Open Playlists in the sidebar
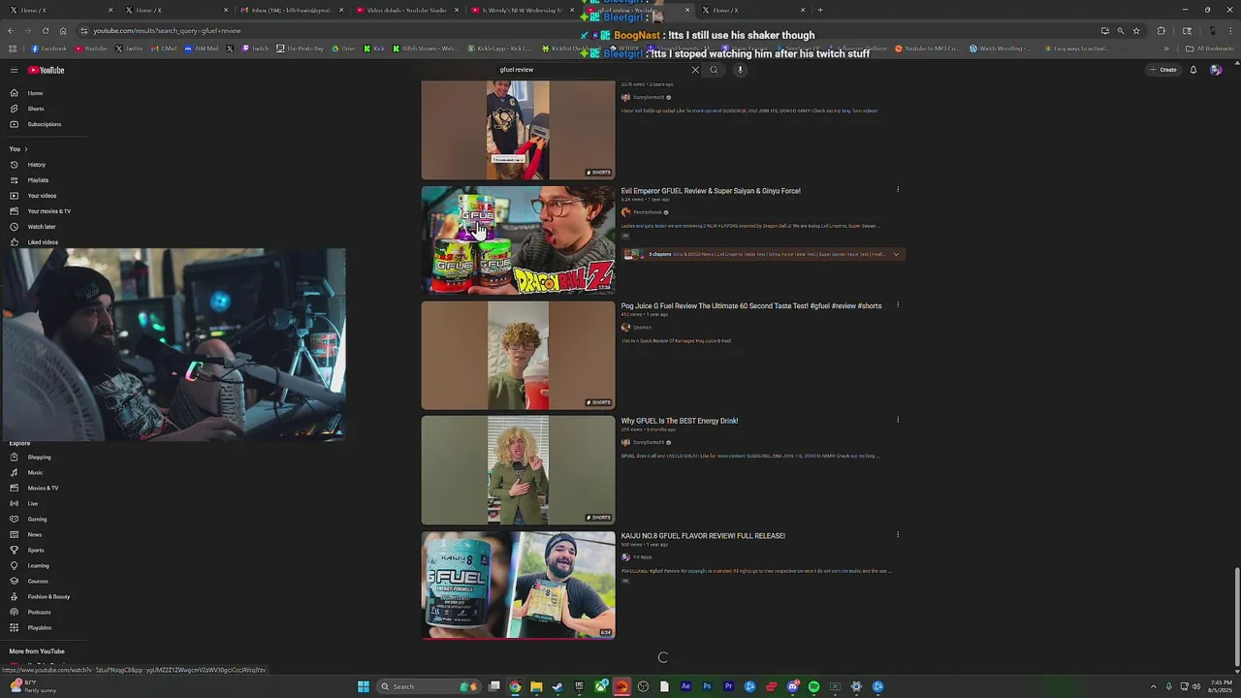1241x698 pixels. [x=38, y=180]
